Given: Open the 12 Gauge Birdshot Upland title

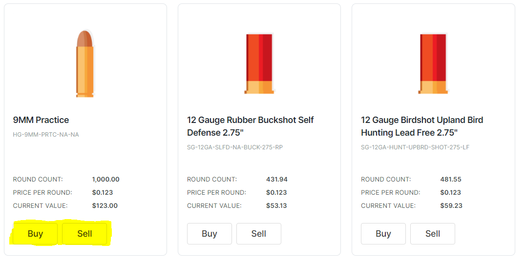Looking at the screenshot, I should [x=422, y=126].
